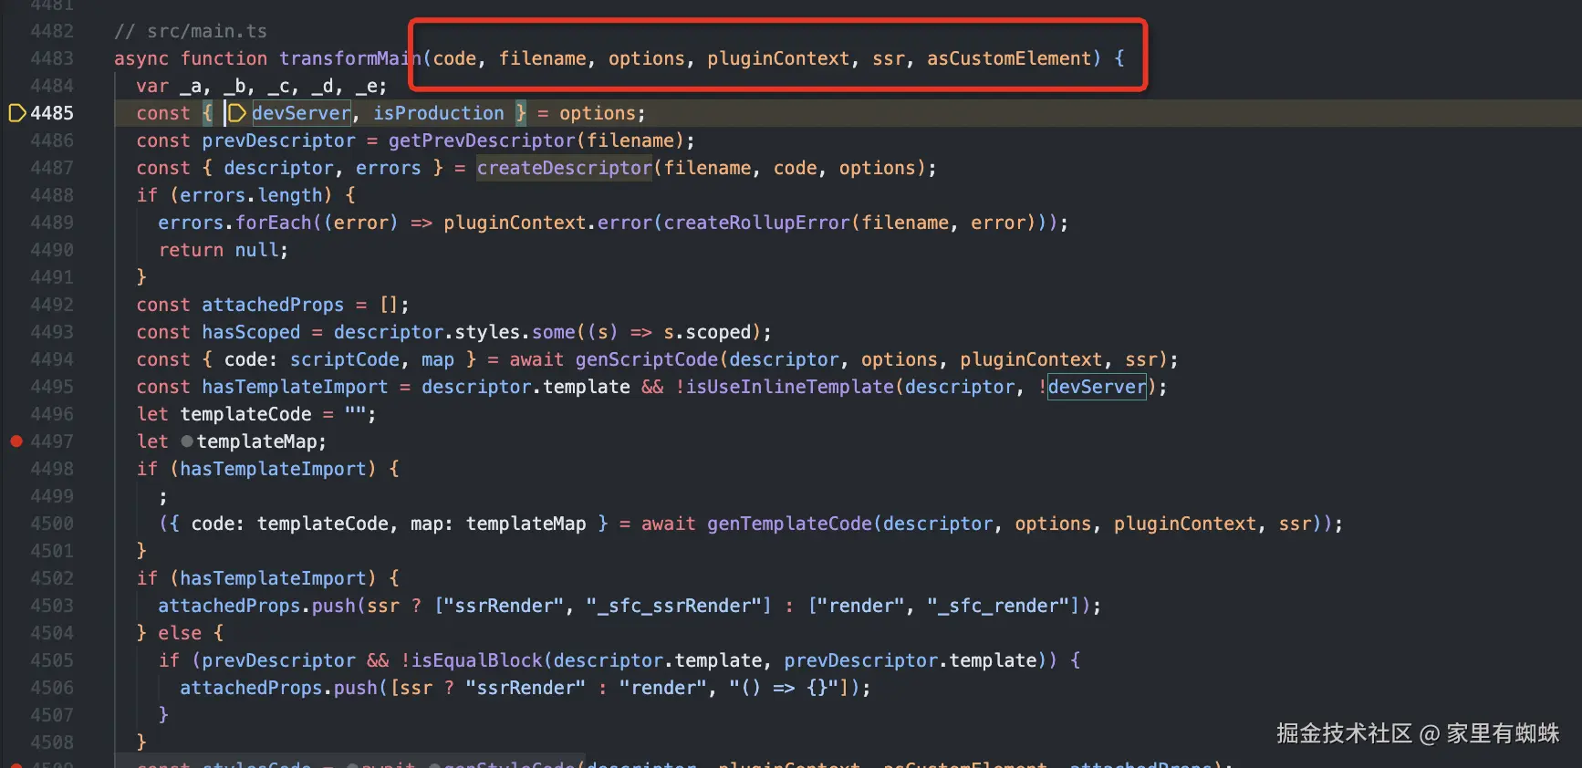Click the inline yellow arrow marker before devServer
This screenshot has height=768, width=1582.
tap(236, 113)
